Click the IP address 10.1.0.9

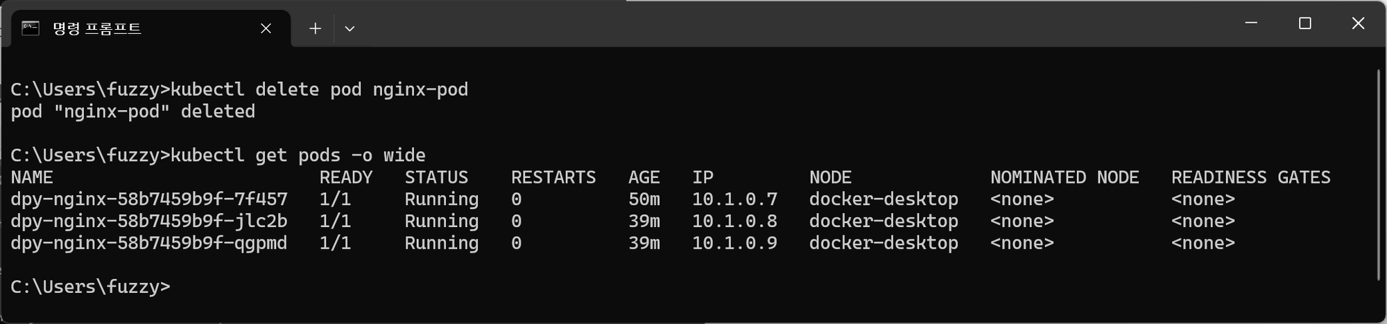pyautogui.click(x=734, y=243)
